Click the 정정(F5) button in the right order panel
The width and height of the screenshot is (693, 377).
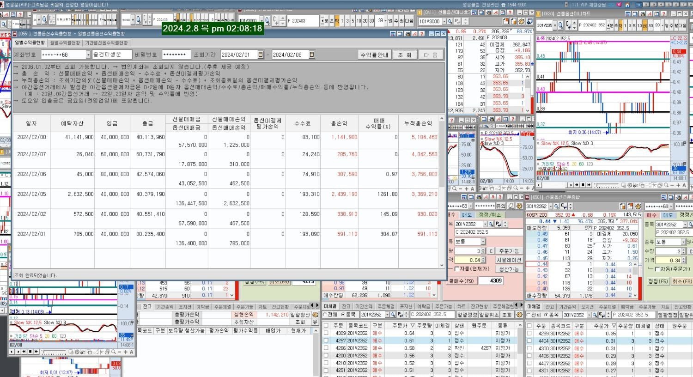point(658,281)
